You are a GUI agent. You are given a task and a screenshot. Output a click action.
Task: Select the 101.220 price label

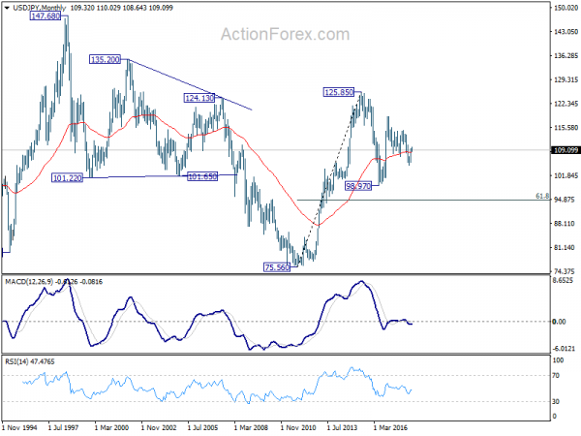(x=67, y=178)
